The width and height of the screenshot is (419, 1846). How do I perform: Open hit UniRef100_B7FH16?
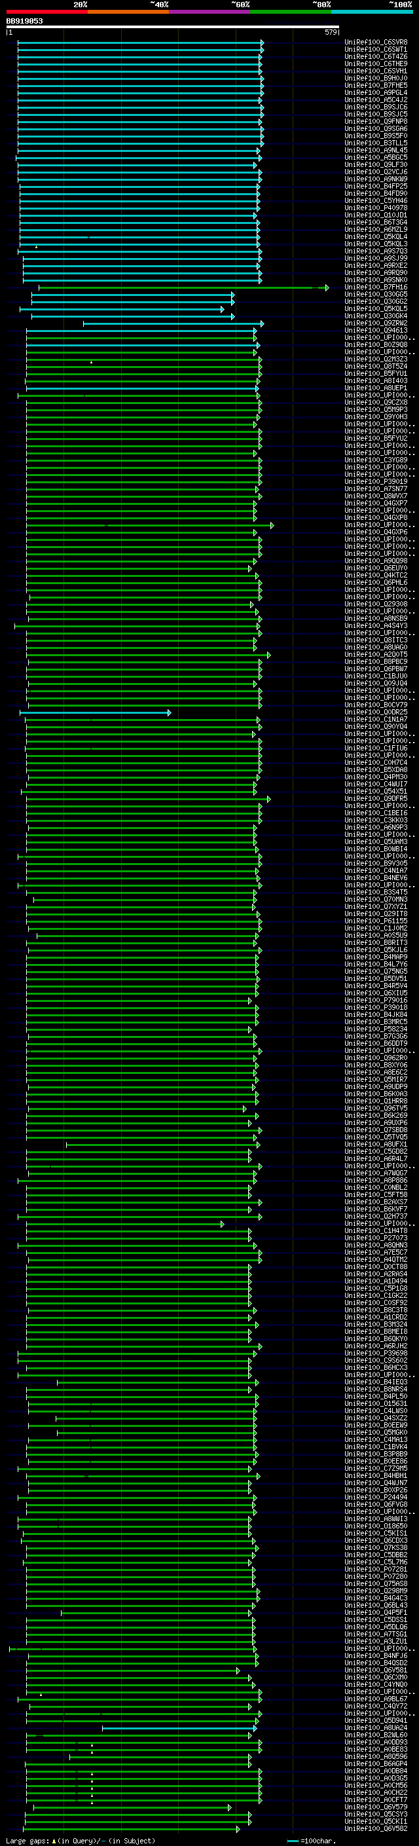tap(376, 287)
